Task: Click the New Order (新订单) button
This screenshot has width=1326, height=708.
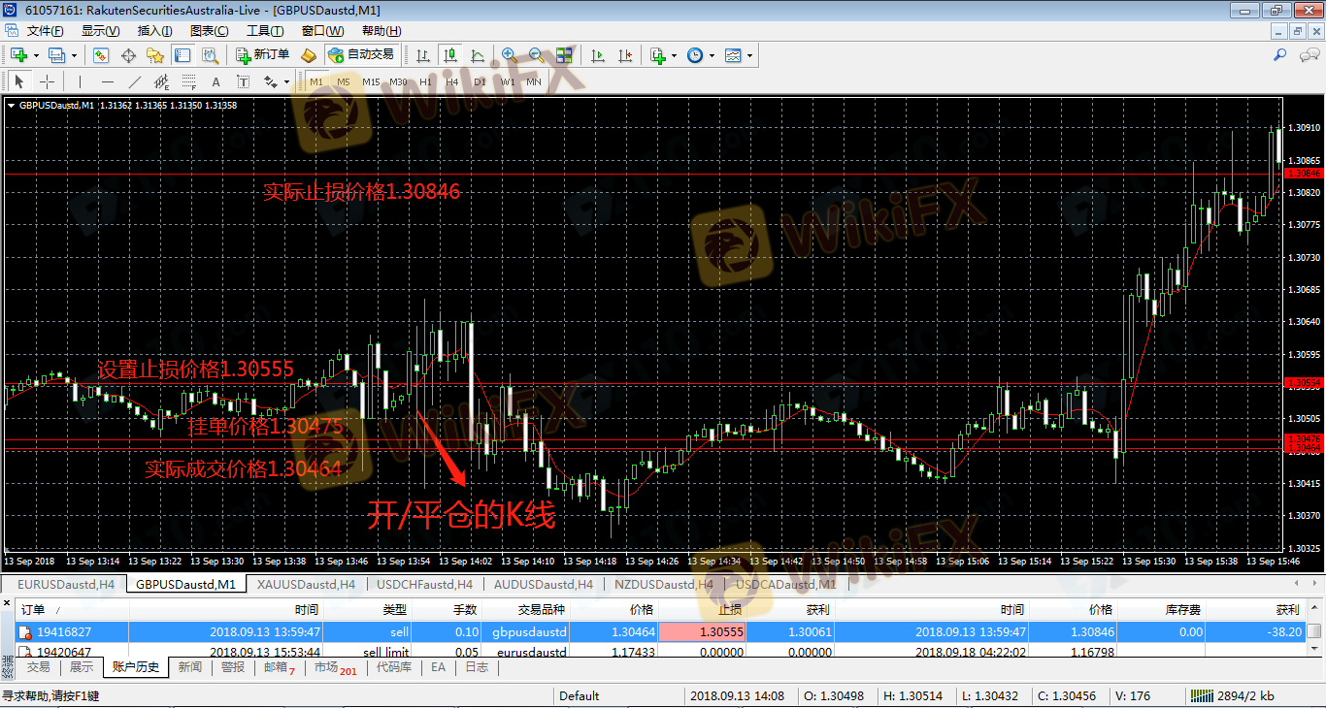Action: point(261,55)
